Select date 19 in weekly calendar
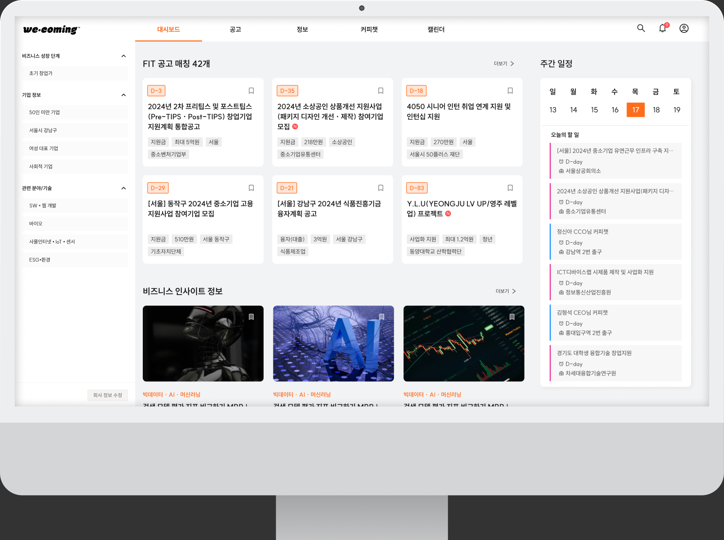Viewport: 724px width, 540px height. tap(677, 110)
